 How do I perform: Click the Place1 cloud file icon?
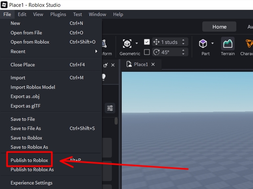coord(129,64)
